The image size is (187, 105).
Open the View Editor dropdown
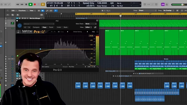pyautogui.click(x=88, y=27)
